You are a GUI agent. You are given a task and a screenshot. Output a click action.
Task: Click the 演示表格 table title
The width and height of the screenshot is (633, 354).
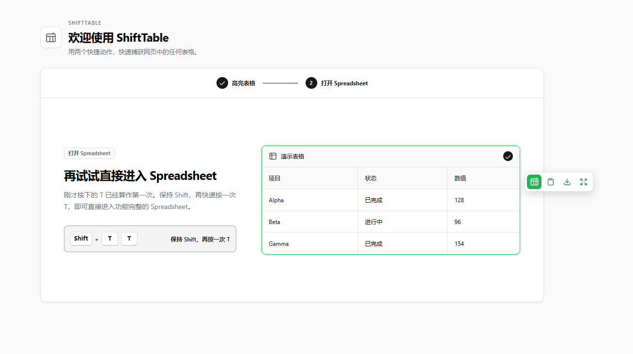(x=293, y=156)
